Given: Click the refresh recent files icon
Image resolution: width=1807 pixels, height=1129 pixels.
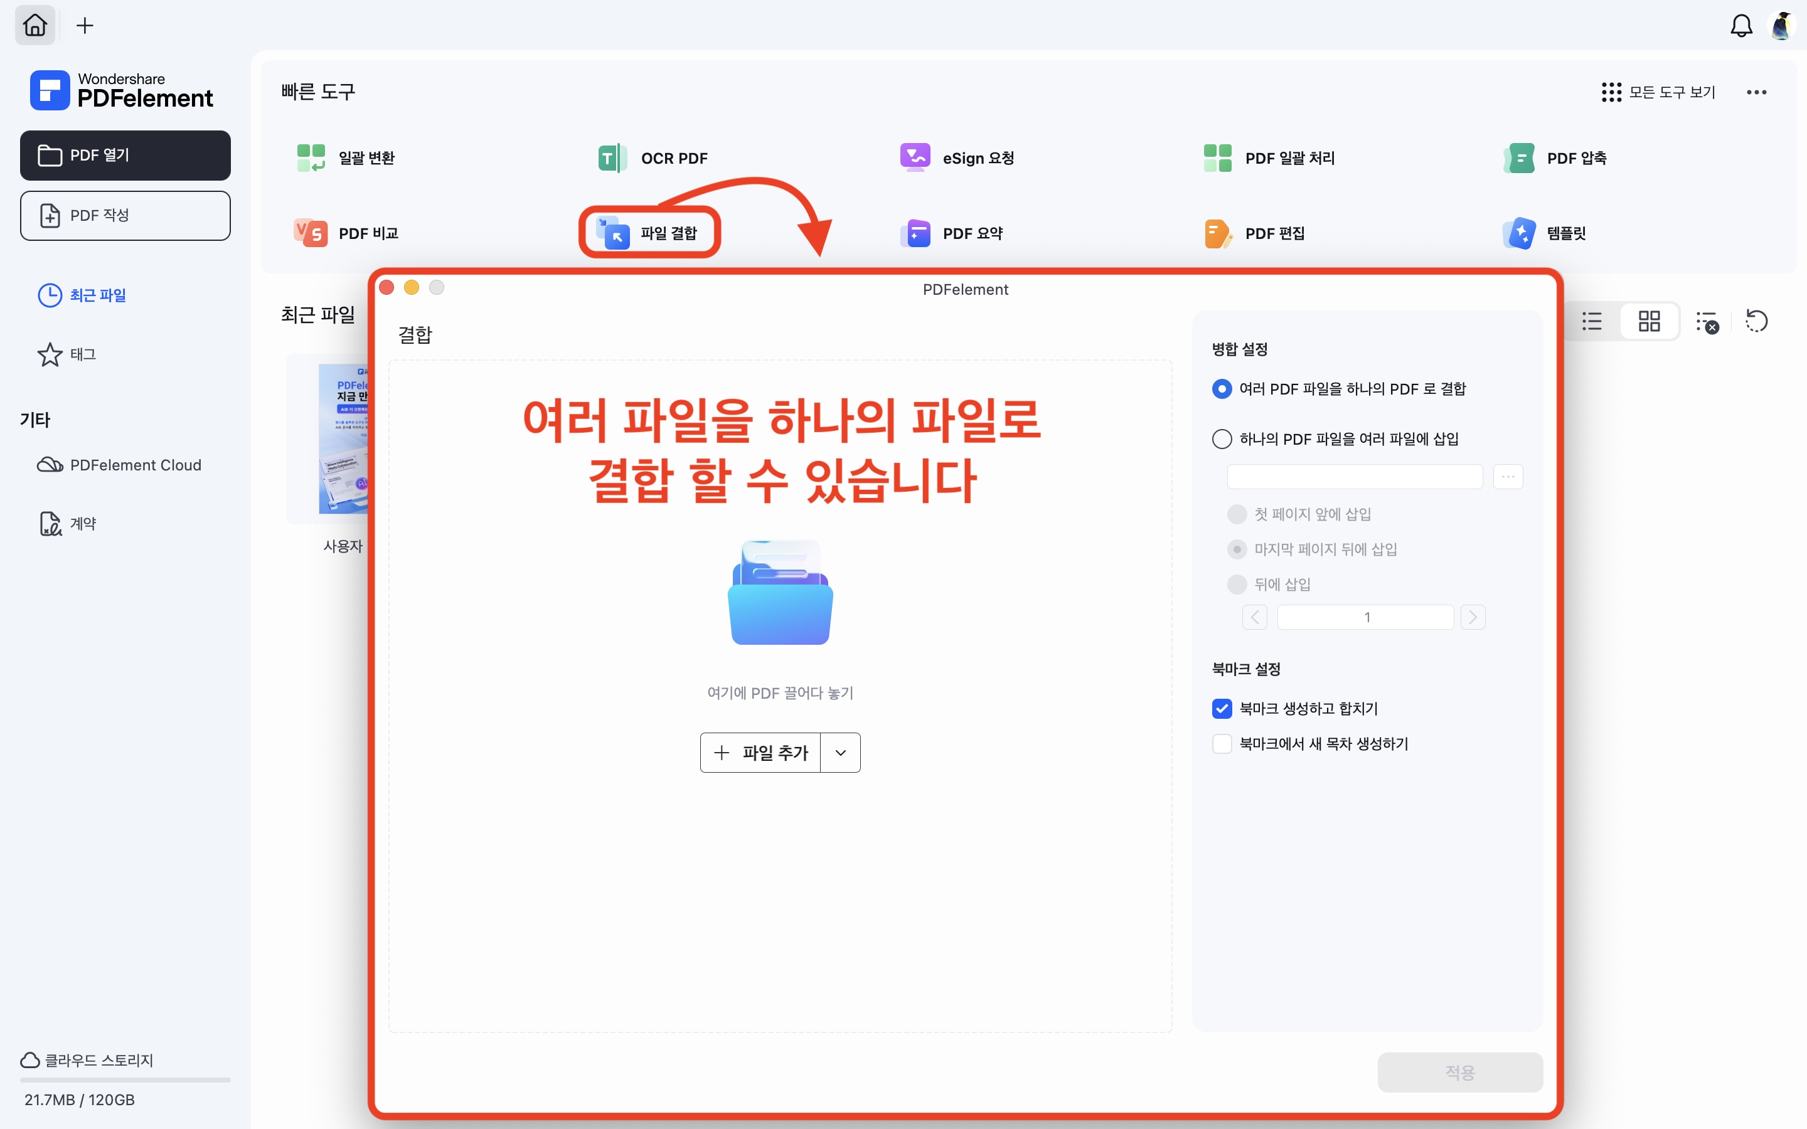Looking at the screenshot, I should (x=1756, y=322).
